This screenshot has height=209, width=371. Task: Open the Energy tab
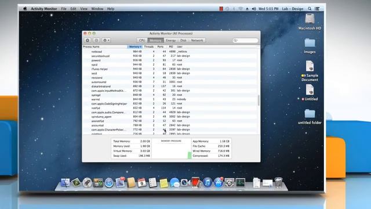(x=170, y=41)
